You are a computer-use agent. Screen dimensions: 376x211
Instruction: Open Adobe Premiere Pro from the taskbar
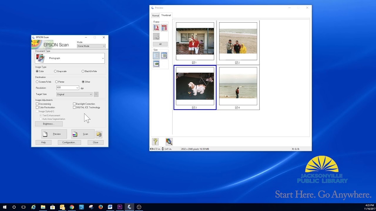click(x=120, y=207)
